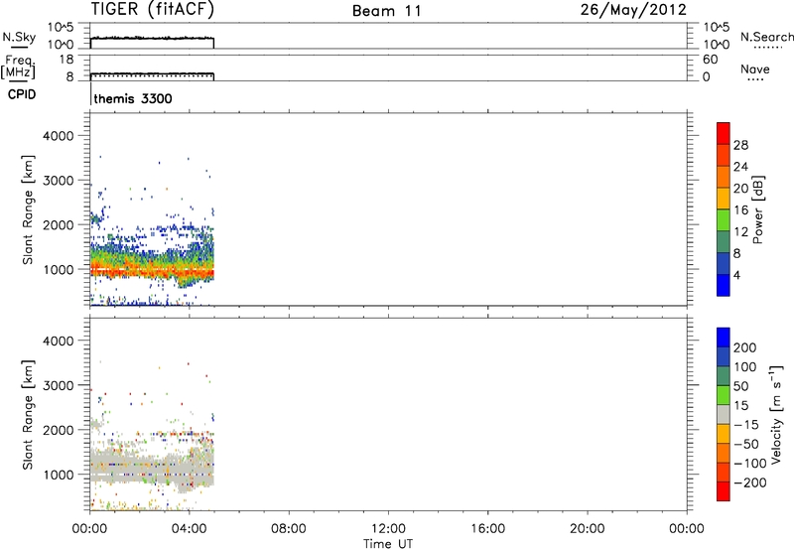This screenshot has height=550, width=794.
Task: Click the TIGER (fitACF) title text
Action: coord(153,10)
